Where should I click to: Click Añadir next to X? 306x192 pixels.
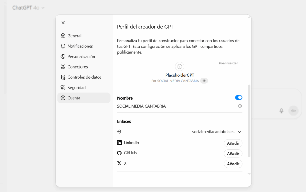(233, 164)
